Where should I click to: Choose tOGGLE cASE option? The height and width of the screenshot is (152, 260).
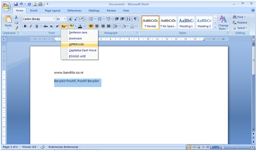[80, 56]
